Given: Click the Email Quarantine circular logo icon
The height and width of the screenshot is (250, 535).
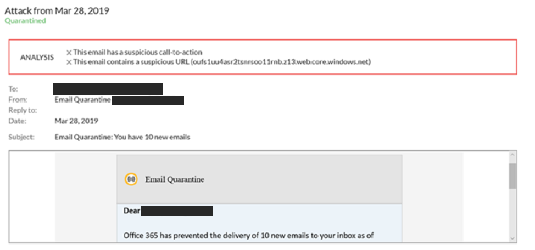Looking at the screenshot, I should tap(131, 179).
